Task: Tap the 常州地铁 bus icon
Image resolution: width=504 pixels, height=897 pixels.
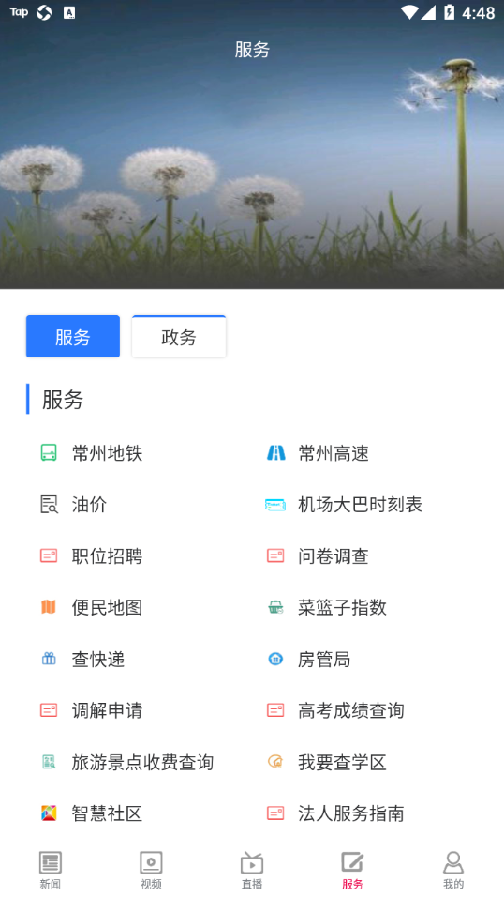Action: (49, 453)
